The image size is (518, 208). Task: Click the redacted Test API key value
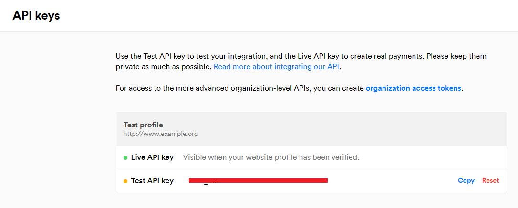tap(258, 180)
